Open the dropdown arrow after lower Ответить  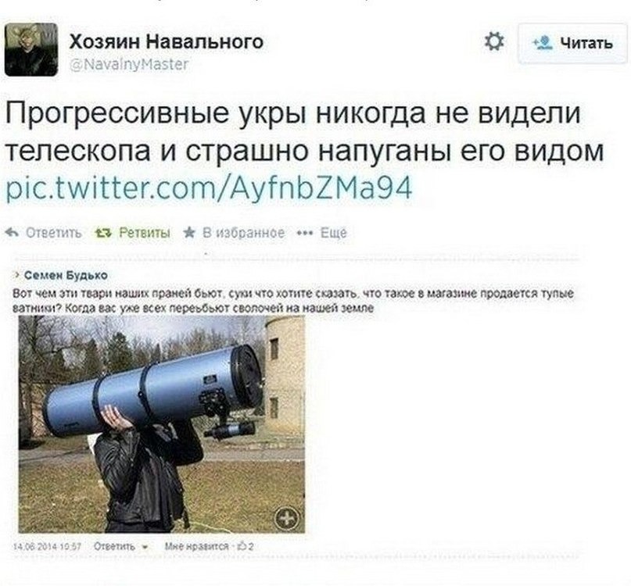[x=145, y=547]
